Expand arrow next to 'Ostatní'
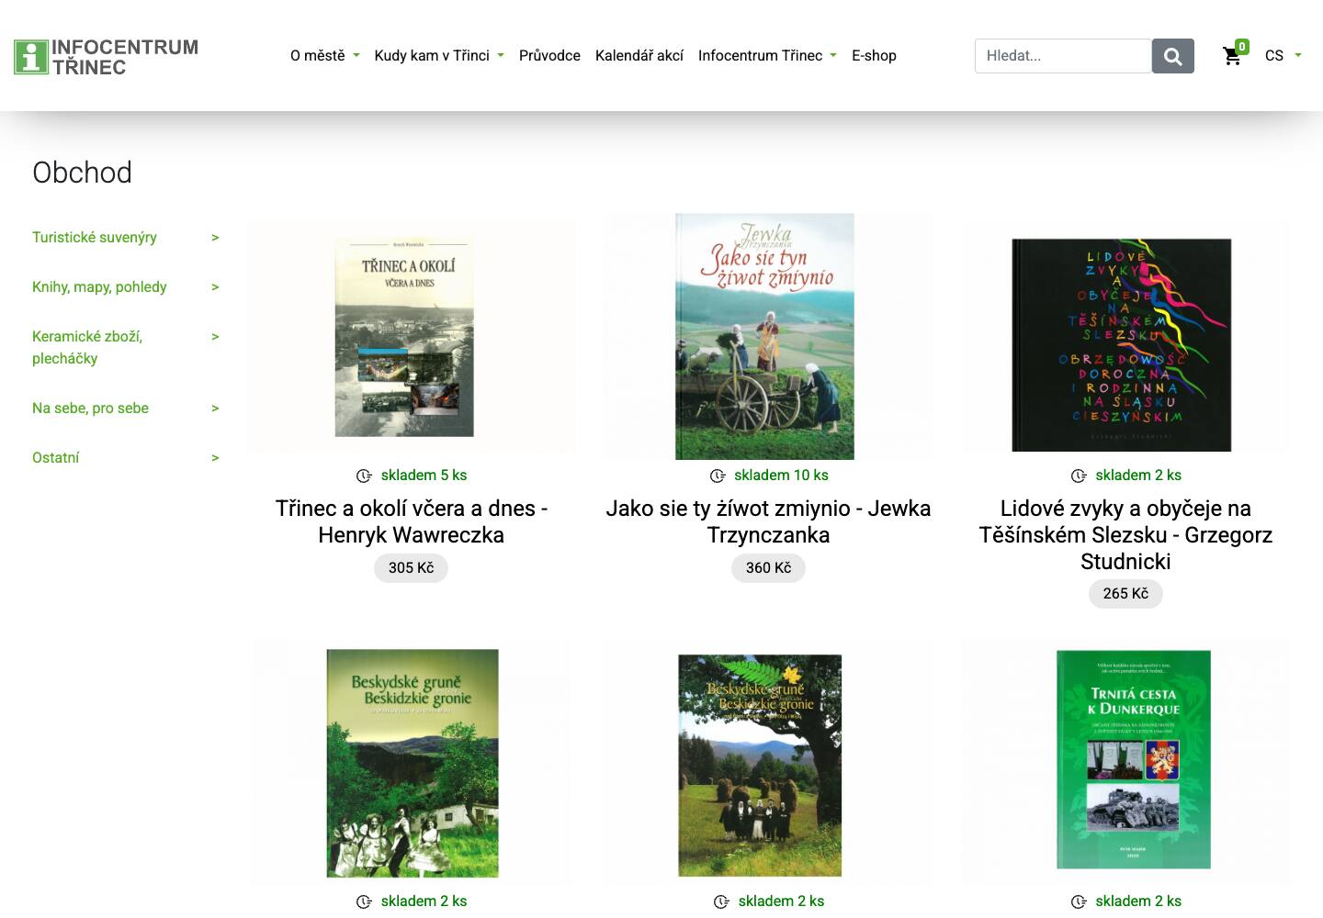Screen dimensions: 1323x918 click(x=215, y=458)
